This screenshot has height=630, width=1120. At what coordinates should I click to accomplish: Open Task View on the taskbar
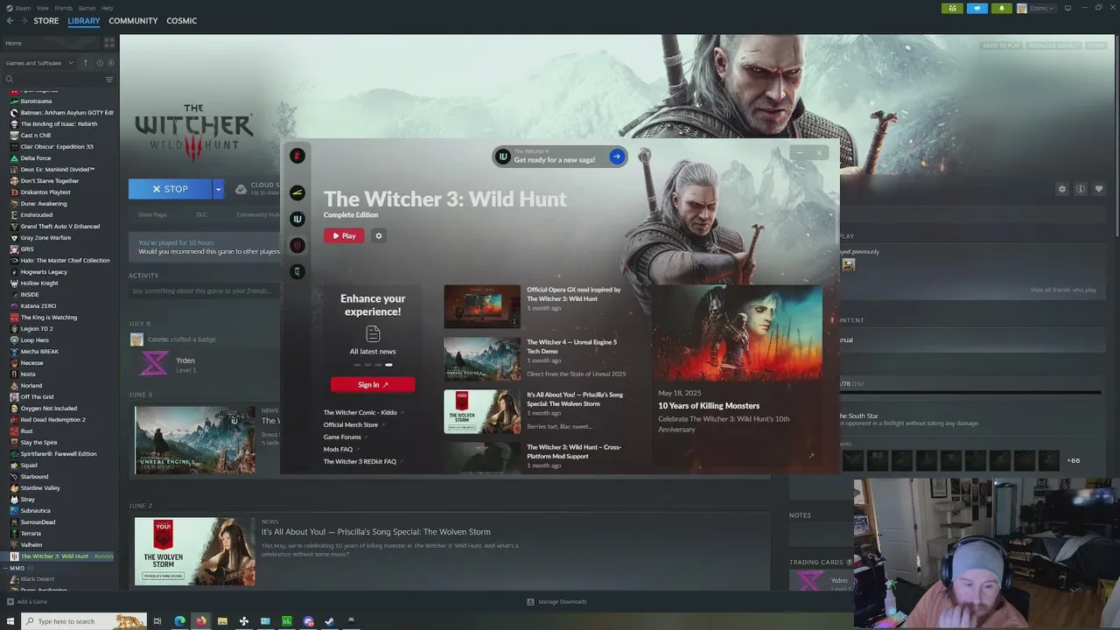(157, 621)
